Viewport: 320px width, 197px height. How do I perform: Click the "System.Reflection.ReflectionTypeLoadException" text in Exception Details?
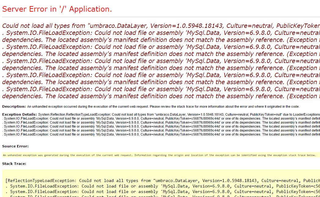click(x=75, y=114)
